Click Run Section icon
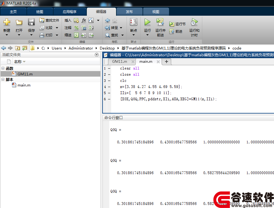The width and height of the screenshot is (274, 208). [x=171, y=24]
